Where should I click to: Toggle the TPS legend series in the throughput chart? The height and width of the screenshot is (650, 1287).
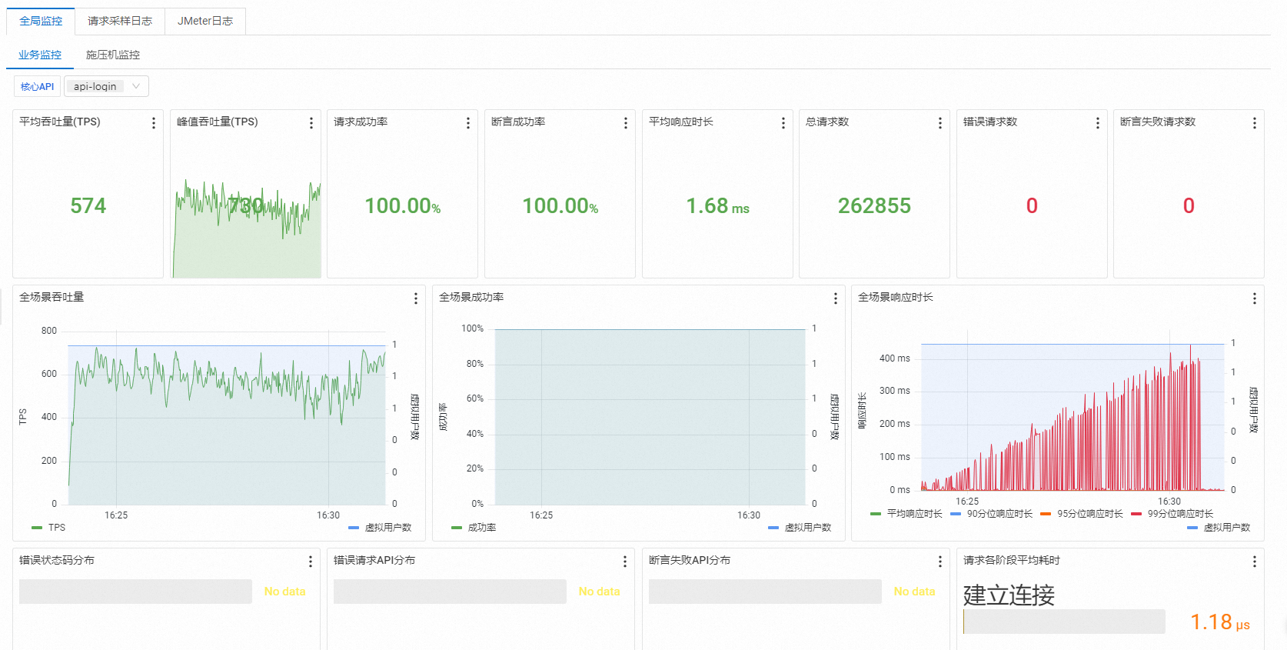click(48, 528)
